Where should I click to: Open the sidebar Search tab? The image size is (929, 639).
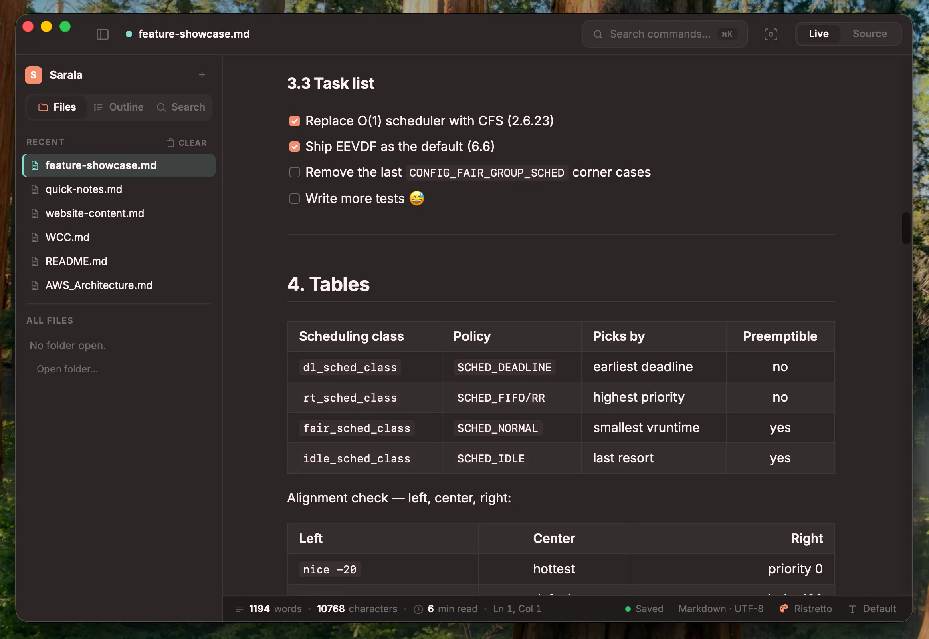point(181,107)
